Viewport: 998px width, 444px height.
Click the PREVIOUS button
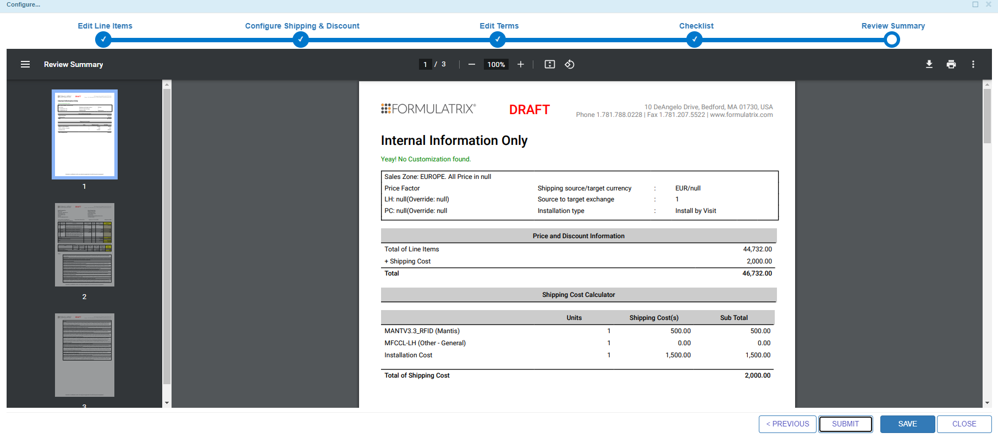coord(787,424)
